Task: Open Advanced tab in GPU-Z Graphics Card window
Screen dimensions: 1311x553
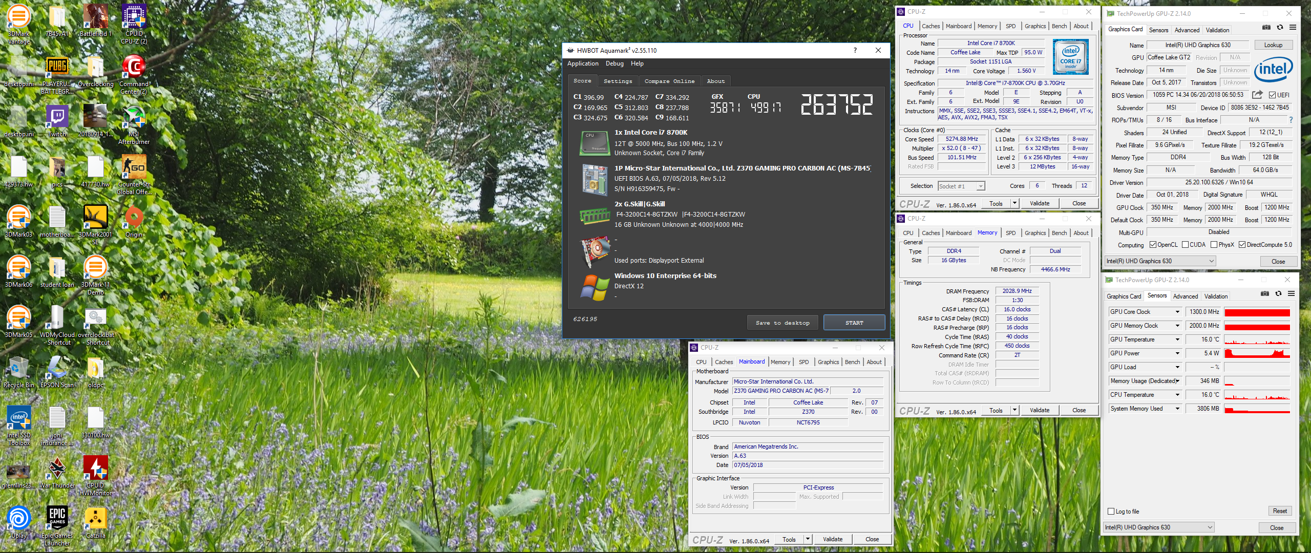Action: pyautogui.click(x=1187, y=30)
